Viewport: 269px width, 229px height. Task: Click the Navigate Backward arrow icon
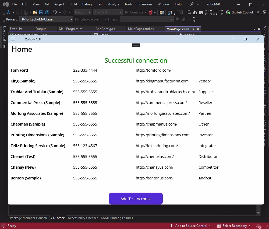click(8, 12)
